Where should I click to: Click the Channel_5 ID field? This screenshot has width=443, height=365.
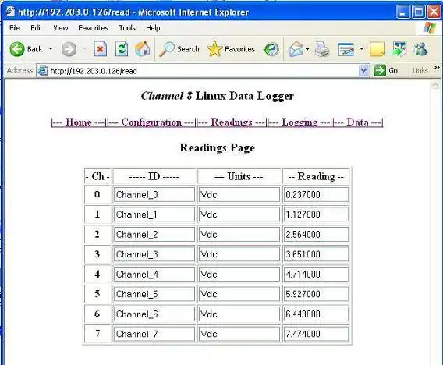pyautogui.click(x=154, y=294)
